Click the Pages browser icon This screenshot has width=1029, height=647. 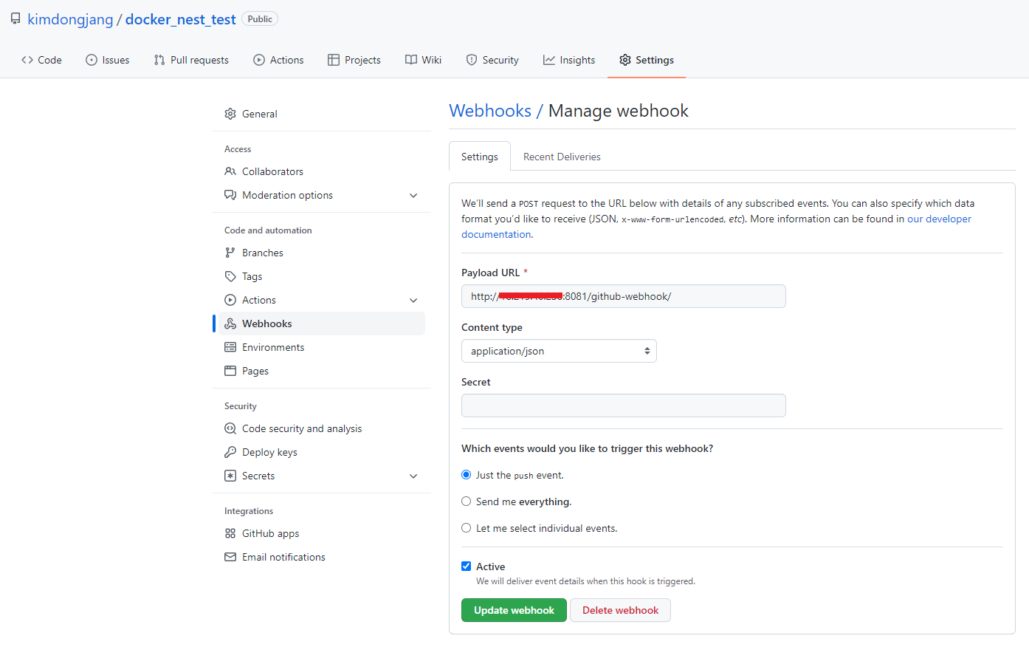(230, 371)
